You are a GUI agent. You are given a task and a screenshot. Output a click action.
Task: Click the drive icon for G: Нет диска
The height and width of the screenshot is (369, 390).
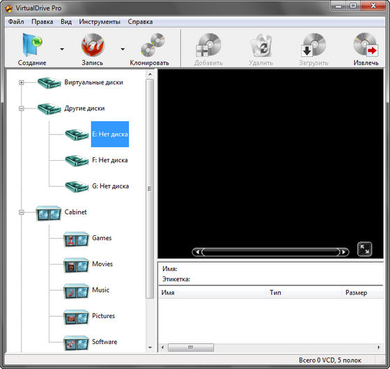[x=77, y=187]
